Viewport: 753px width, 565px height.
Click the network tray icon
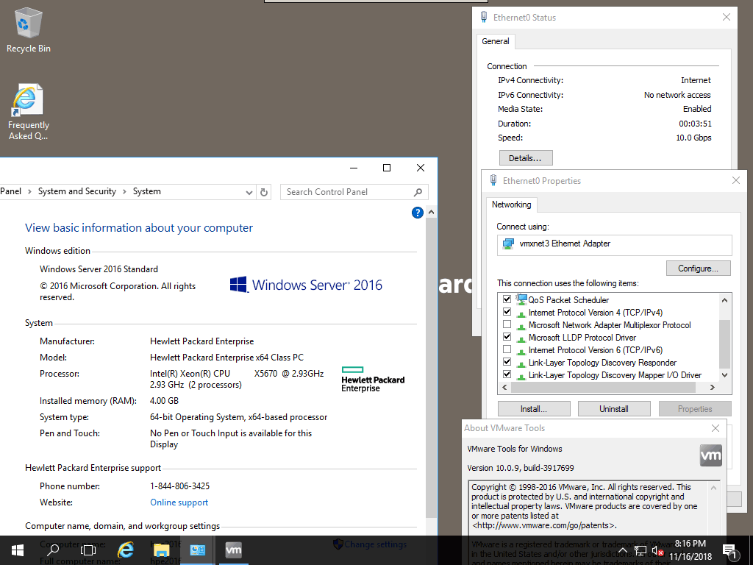pos(640,550)
